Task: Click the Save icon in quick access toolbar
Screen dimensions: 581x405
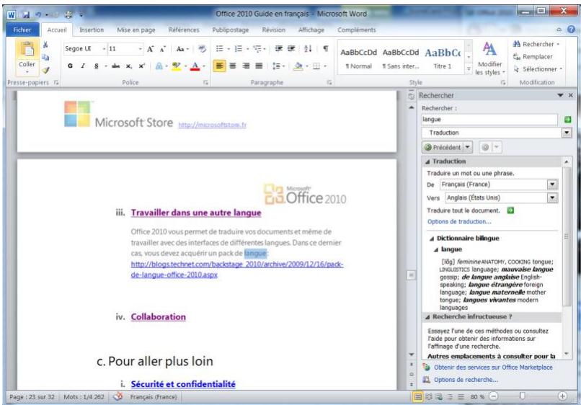Action: (26, 15)
